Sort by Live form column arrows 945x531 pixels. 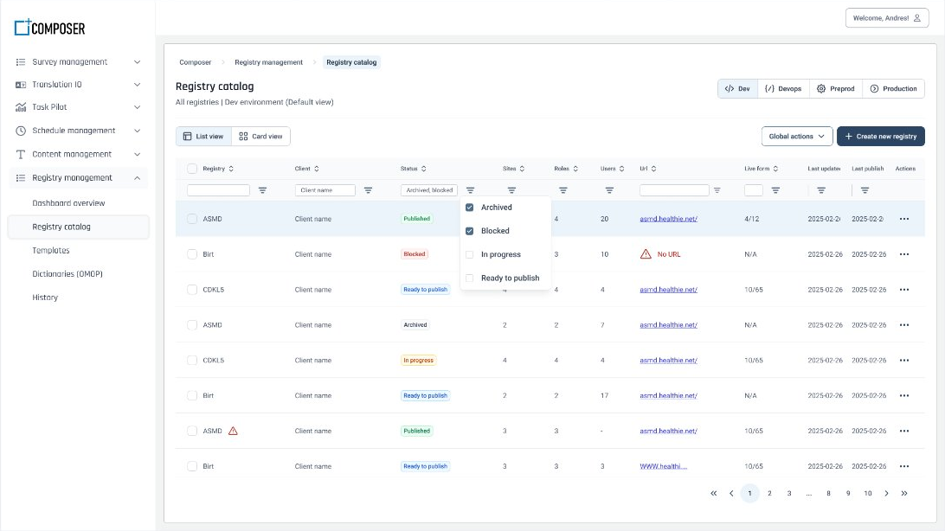(x=775, y=169)
